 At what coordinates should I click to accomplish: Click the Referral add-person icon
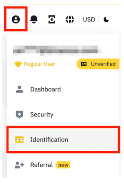19,165
